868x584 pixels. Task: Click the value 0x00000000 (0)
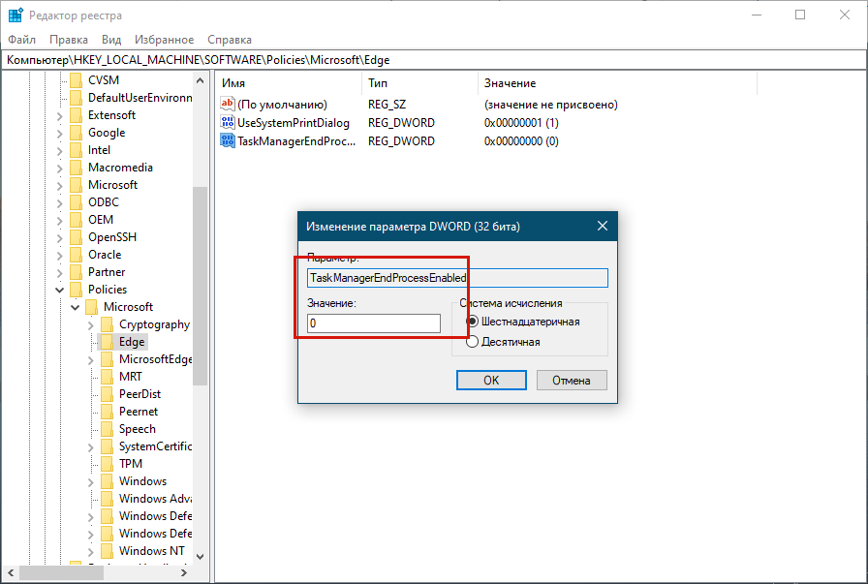(521, 141)
